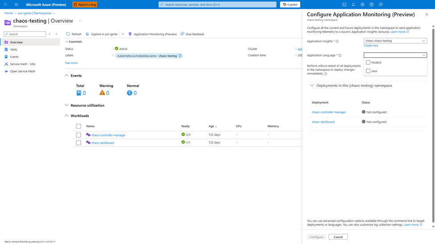Image resolution: width=435 pixels, height=244 pixels.
Task: Open Cloud Shell icon in top bar
Action: (x=344, y=4)
